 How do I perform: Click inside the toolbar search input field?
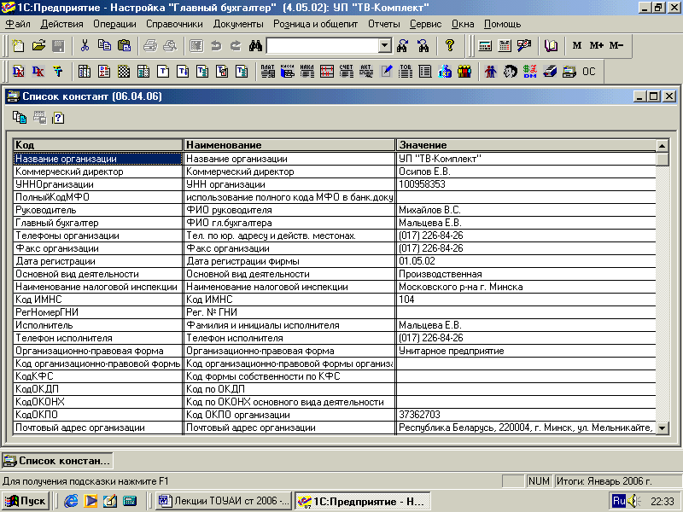coord(323,45)
